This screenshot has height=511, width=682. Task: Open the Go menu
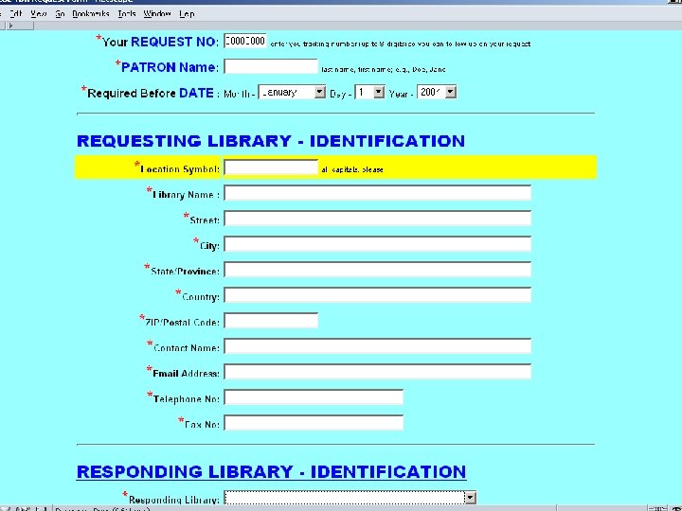point(60,14)
